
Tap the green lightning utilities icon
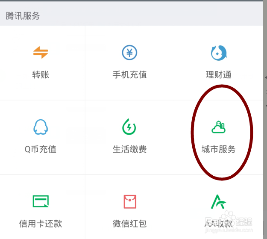[129, 127]
